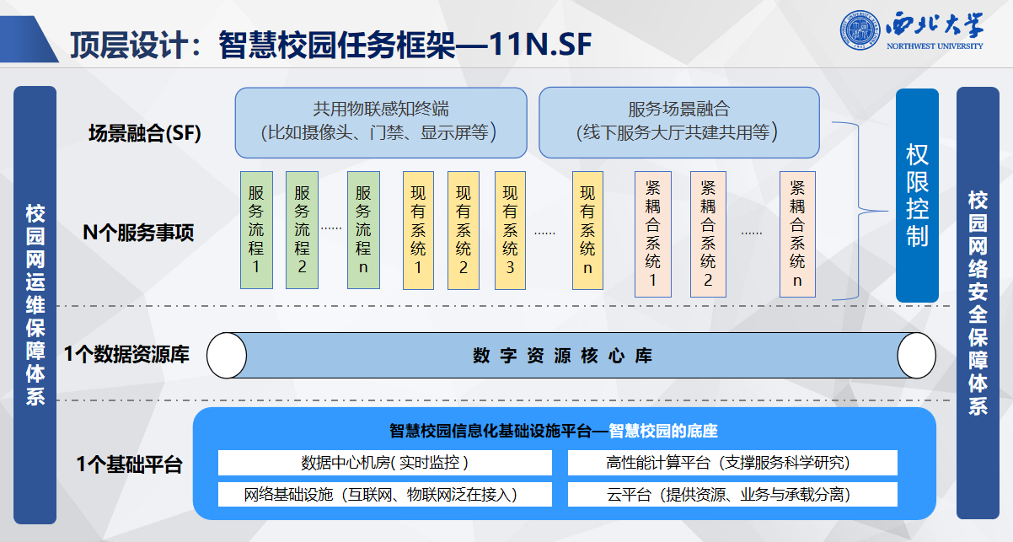Screen dimensions: 1013x542
Task: Select the 云平台 white box
Action: [732, 494]
